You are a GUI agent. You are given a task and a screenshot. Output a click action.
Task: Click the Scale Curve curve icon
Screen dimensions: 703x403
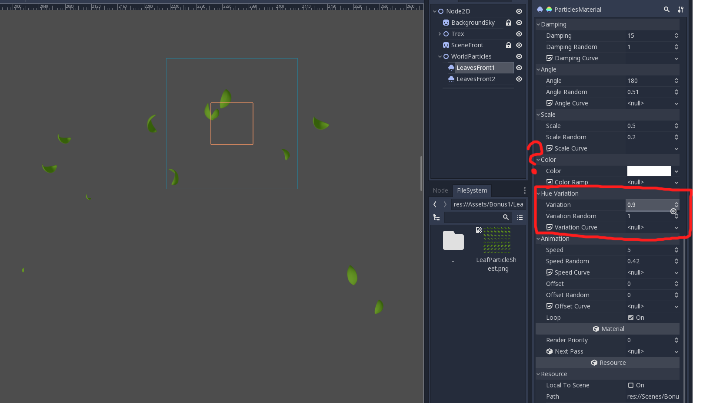(x=550, y=148)
